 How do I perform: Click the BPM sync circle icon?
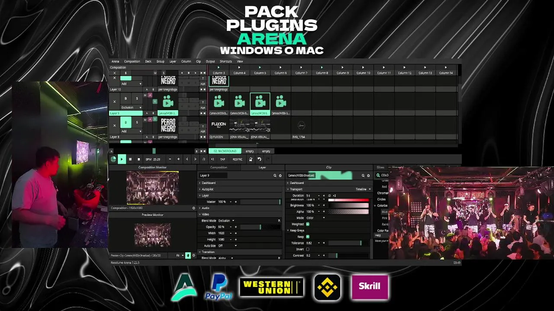coord(113,159)
